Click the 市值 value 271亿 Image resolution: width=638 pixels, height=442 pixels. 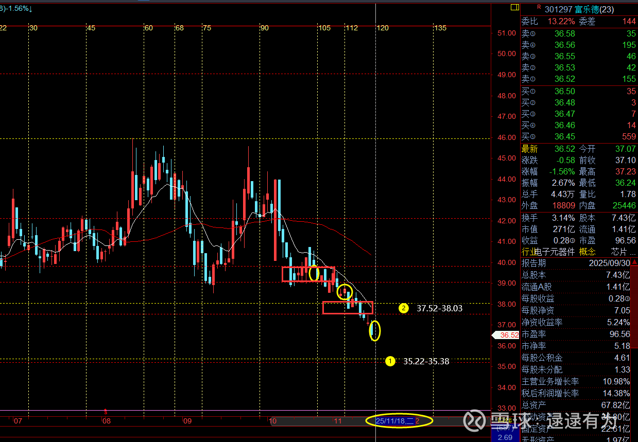pos(565,229)
